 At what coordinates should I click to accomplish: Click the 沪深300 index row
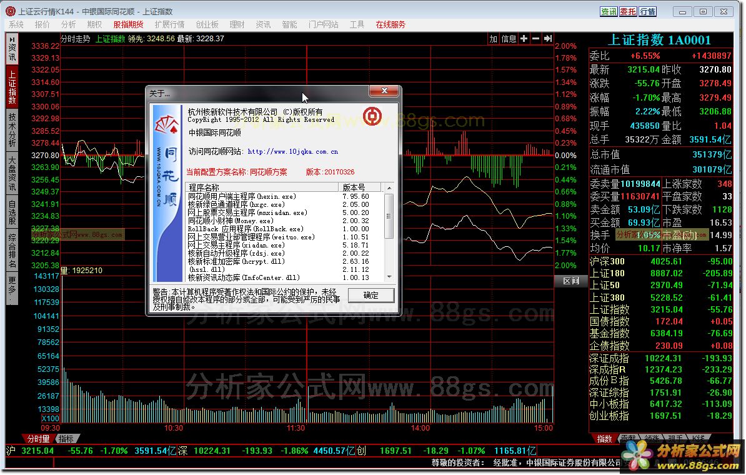pos(661,261)
